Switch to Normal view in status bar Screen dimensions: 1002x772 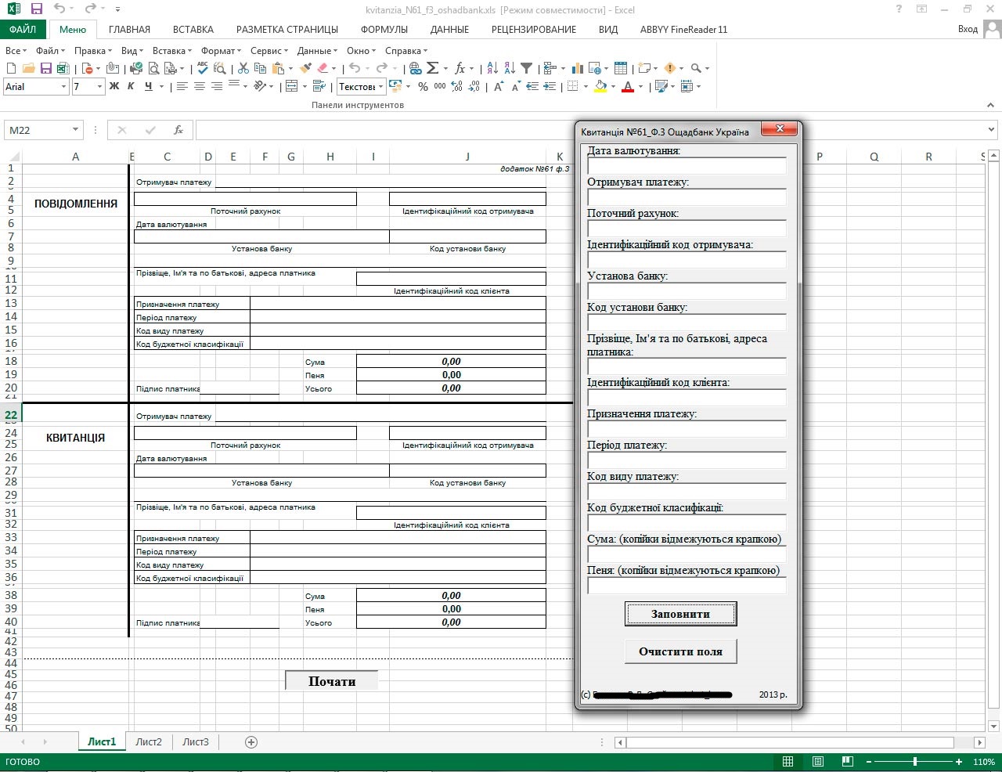[x=788, y=762]
